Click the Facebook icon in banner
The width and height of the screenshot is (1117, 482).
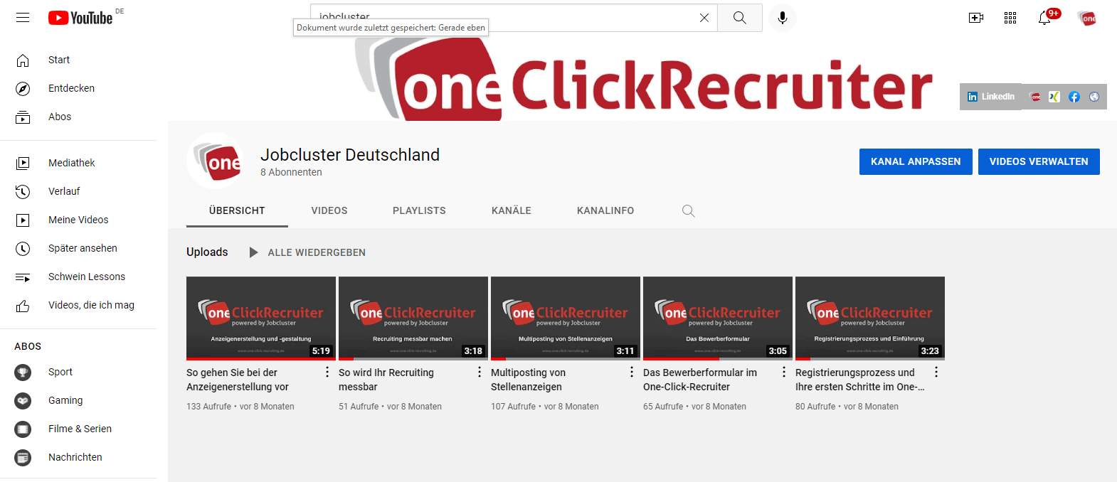pos(1074,97)
